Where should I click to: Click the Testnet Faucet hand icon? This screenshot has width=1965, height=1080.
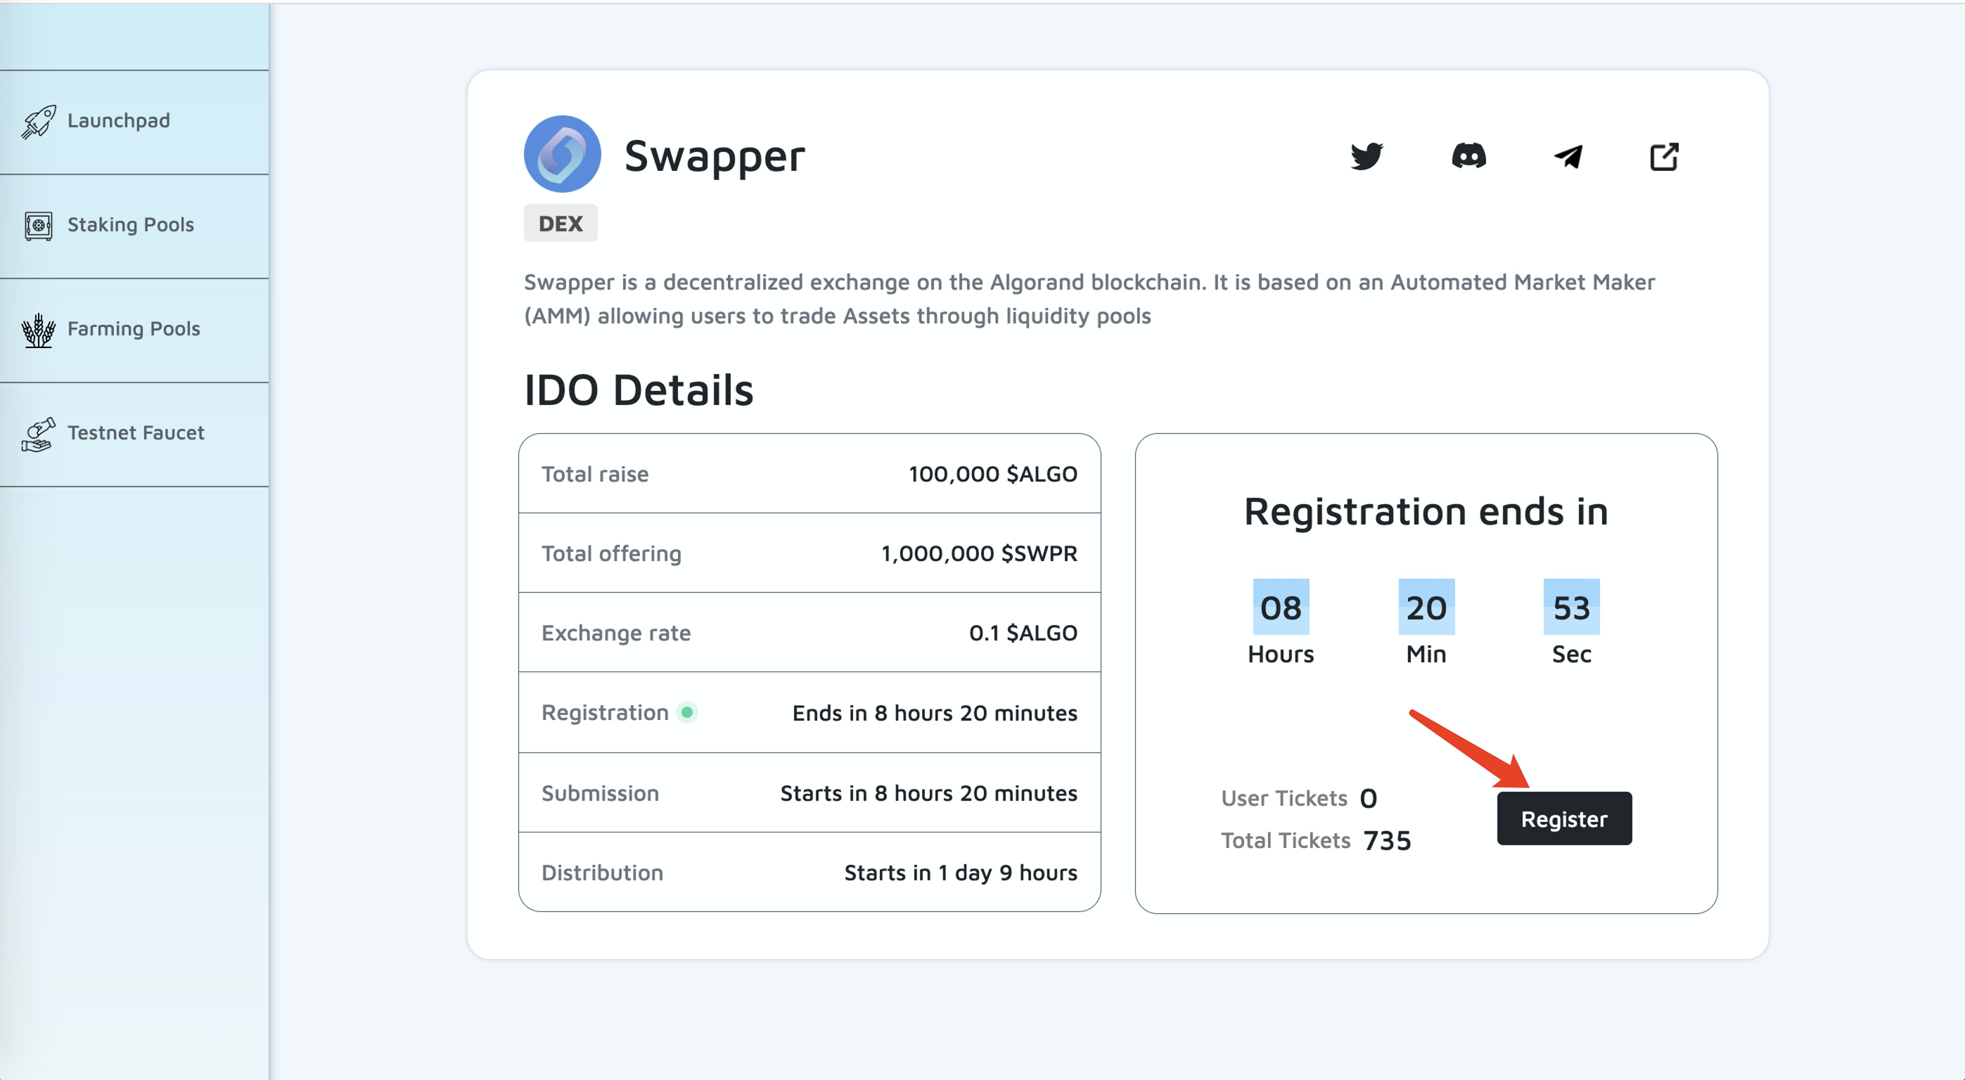[x=38, y=434]
